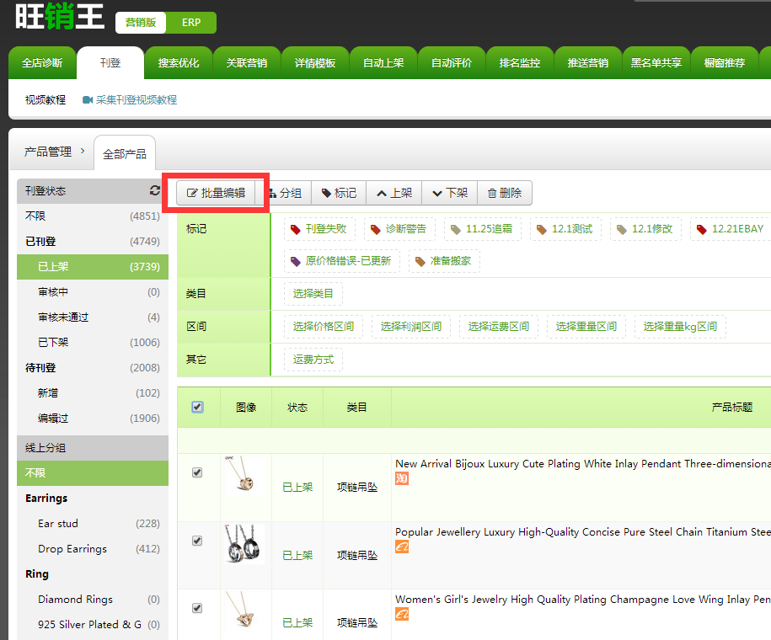Uncheck the Women's Girl's Jewelry product row
Screen dimensions: 771x640
tap(197, 608)
